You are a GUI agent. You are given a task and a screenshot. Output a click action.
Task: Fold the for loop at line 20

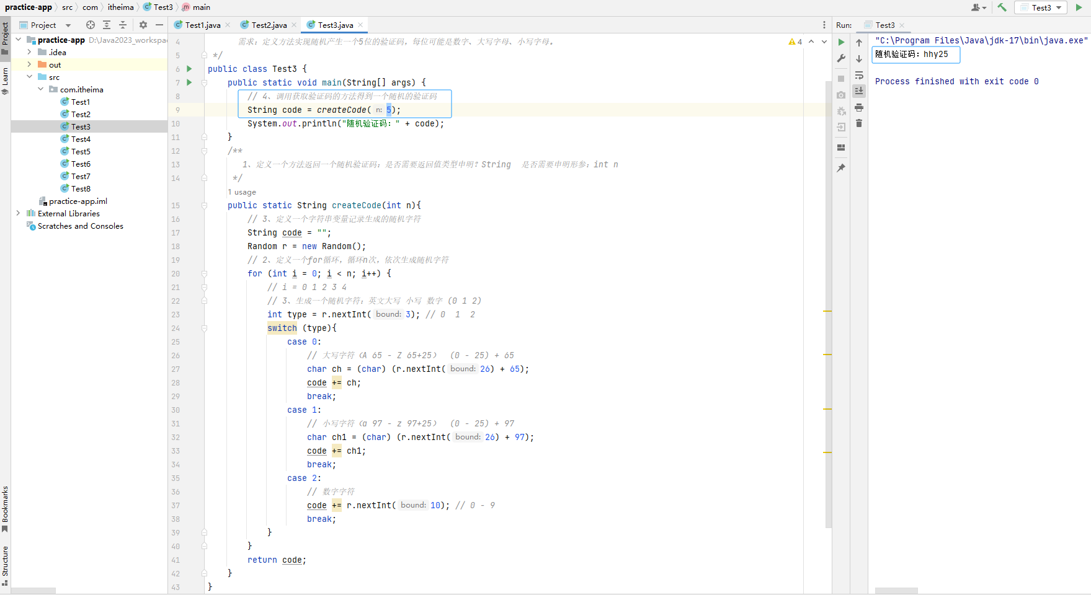click(204, 273)
